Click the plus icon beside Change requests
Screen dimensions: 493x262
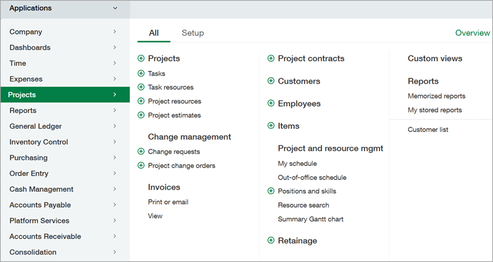[141, 152]
